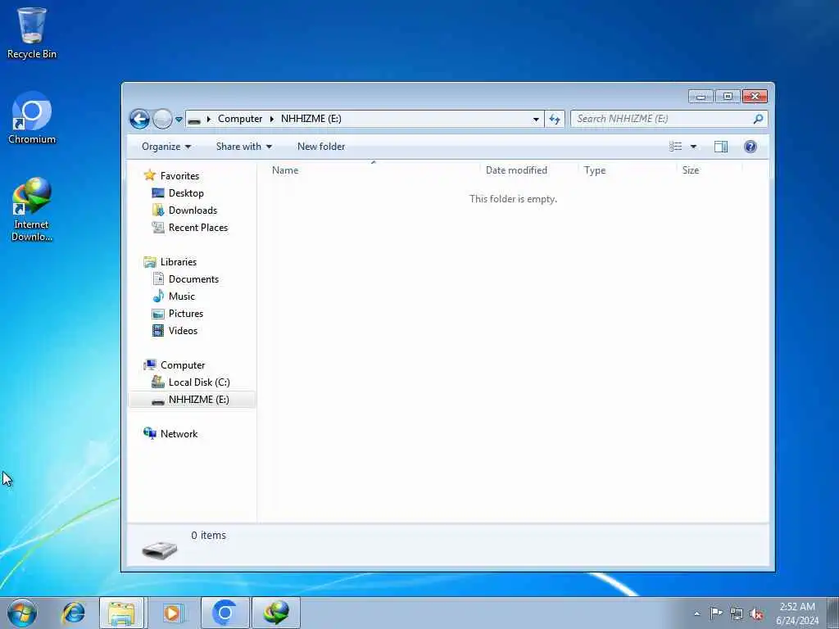The width and height of the screenshot is (839, 629).
Task: Select Favorites in the navigation pane
Action: (179, 176)
